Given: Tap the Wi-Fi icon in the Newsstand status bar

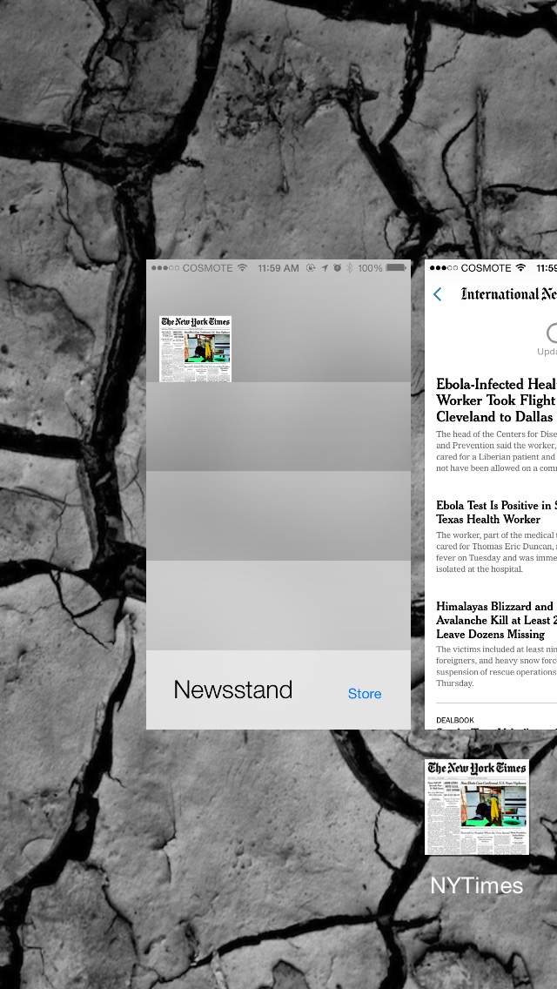Looking at the screenshot, I should coord(243,267).
